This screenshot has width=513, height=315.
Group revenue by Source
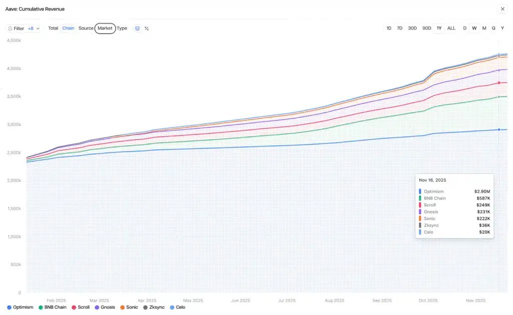[86, 28]
